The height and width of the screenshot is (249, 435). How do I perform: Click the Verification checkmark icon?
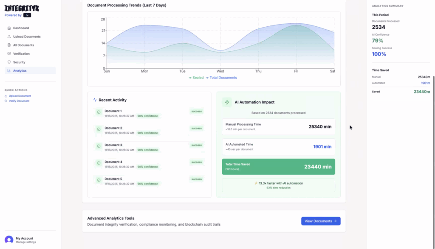9,53
